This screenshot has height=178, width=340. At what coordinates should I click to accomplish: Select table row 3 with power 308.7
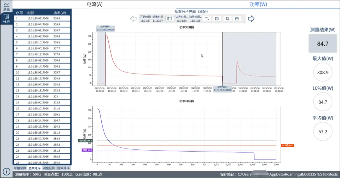point(42,31)
